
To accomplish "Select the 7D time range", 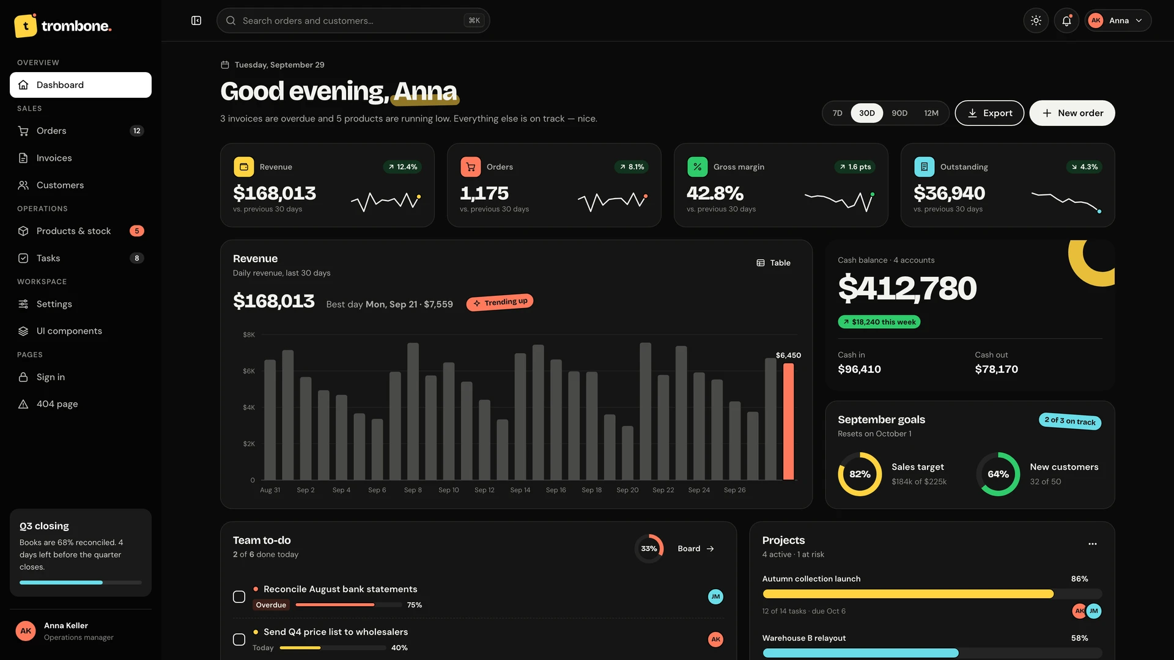I will [837, 113].
